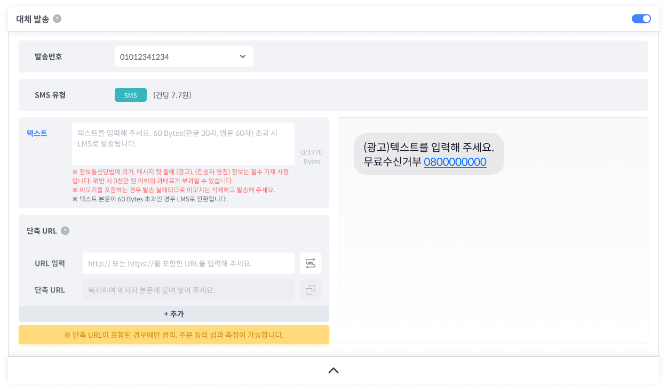Open the 0800000000 opt-out number link
This screenshot has width=667, height=390.
pyautogui.click(x=455, y=162)
